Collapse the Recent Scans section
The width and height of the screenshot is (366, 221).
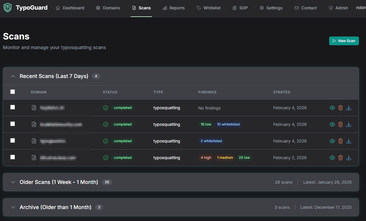tap(13, 76)
